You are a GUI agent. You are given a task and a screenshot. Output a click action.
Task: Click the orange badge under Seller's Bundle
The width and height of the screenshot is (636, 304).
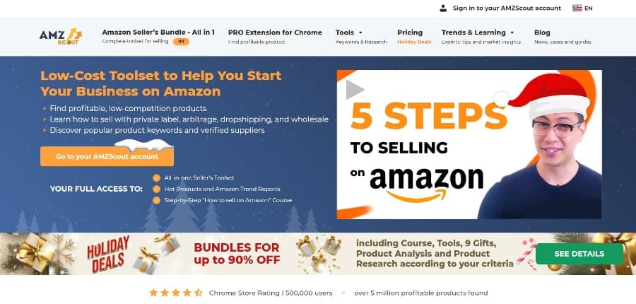(181, 42)
